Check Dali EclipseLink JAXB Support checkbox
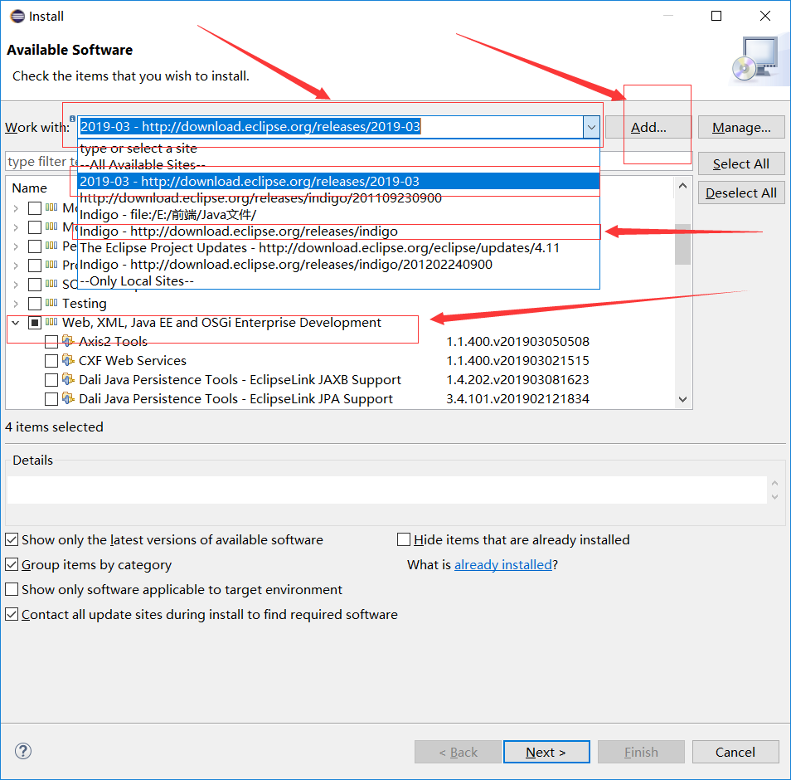This screenshot has height=780, width=791. [51, 380]
